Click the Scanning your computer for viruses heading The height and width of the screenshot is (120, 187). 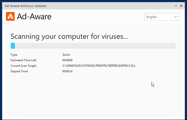click(x=70, y=36)
